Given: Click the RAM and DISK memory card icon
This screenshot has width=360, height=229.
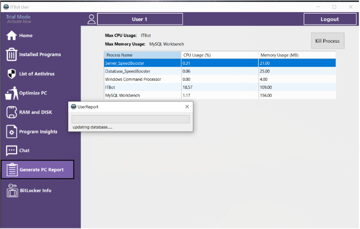Looking at the screenshot, I should pos(12,112).
